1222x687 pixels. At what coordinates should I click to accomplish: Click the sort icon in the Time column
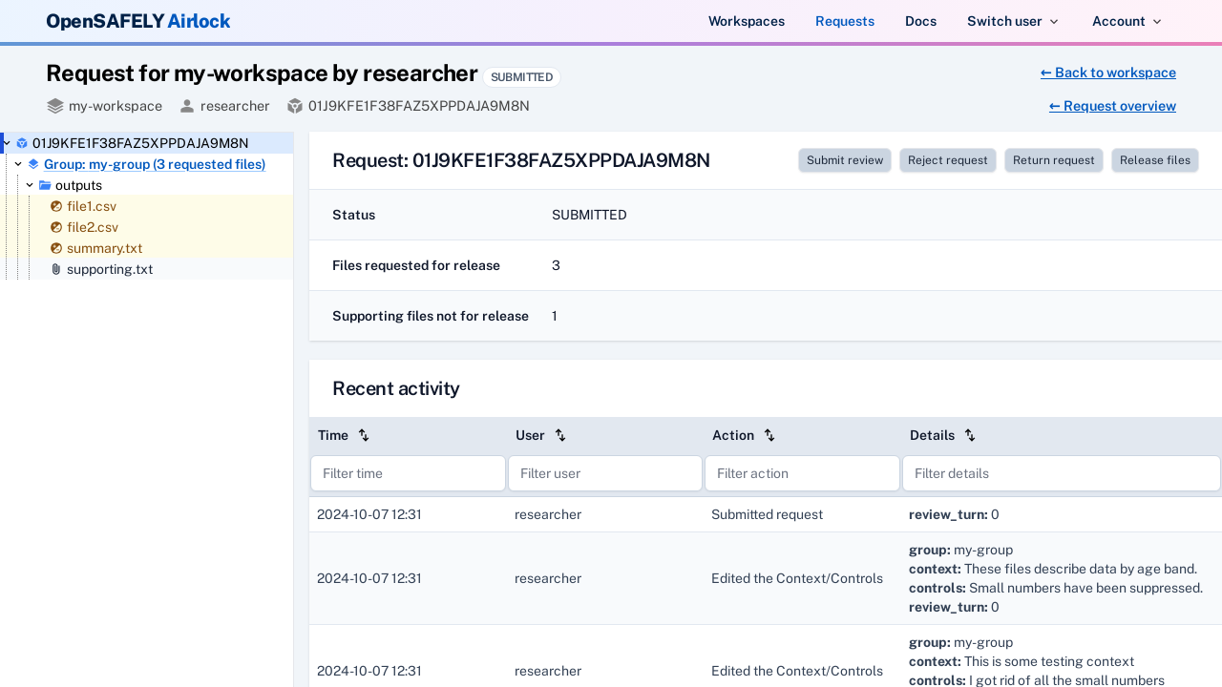(364, 435)
